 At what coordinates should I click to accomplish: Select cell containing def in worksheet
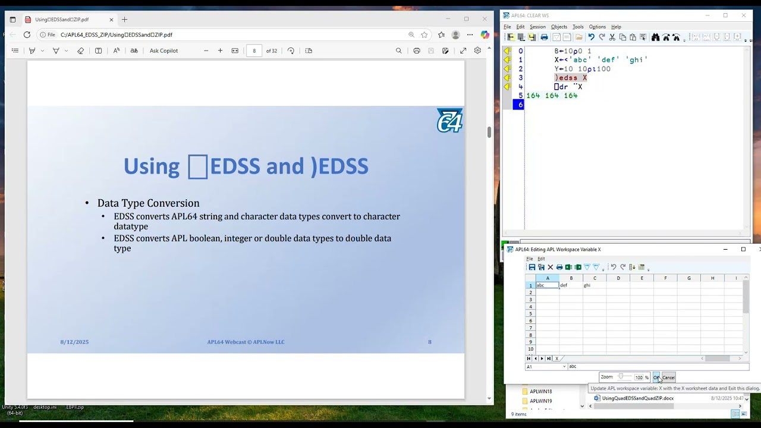pos(571,285)
